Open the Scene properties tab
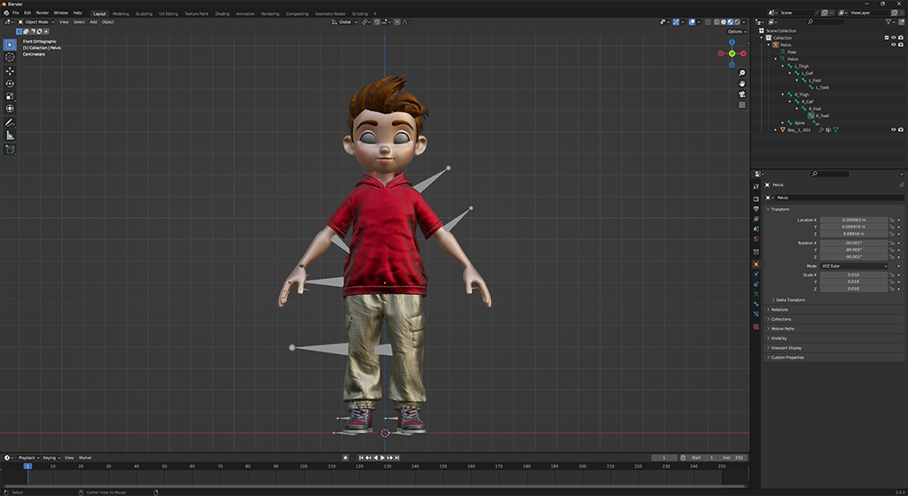The height and width of the screenshot is (496, 908). pos(756,229)
